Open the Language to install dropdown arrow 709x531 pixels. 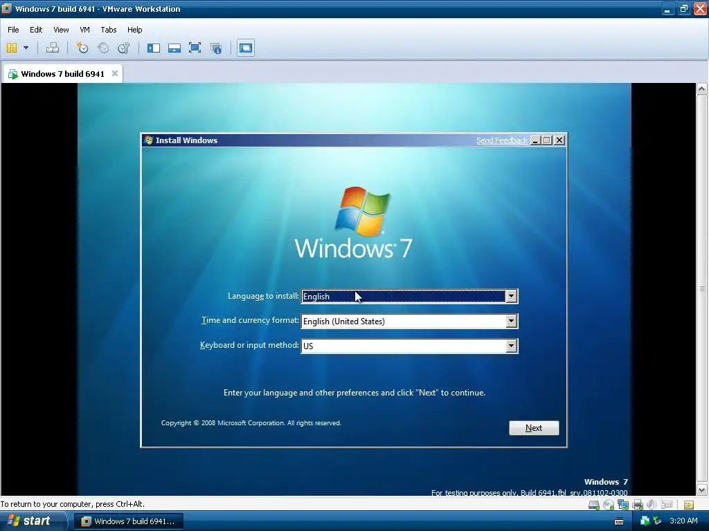click(511, 296)
